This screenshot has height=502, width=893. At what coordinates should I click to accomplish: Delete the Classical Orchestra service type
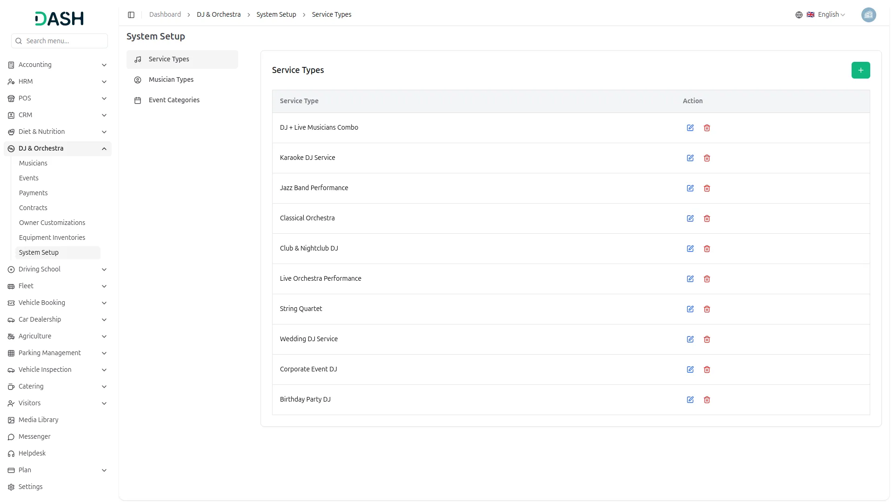707,218
